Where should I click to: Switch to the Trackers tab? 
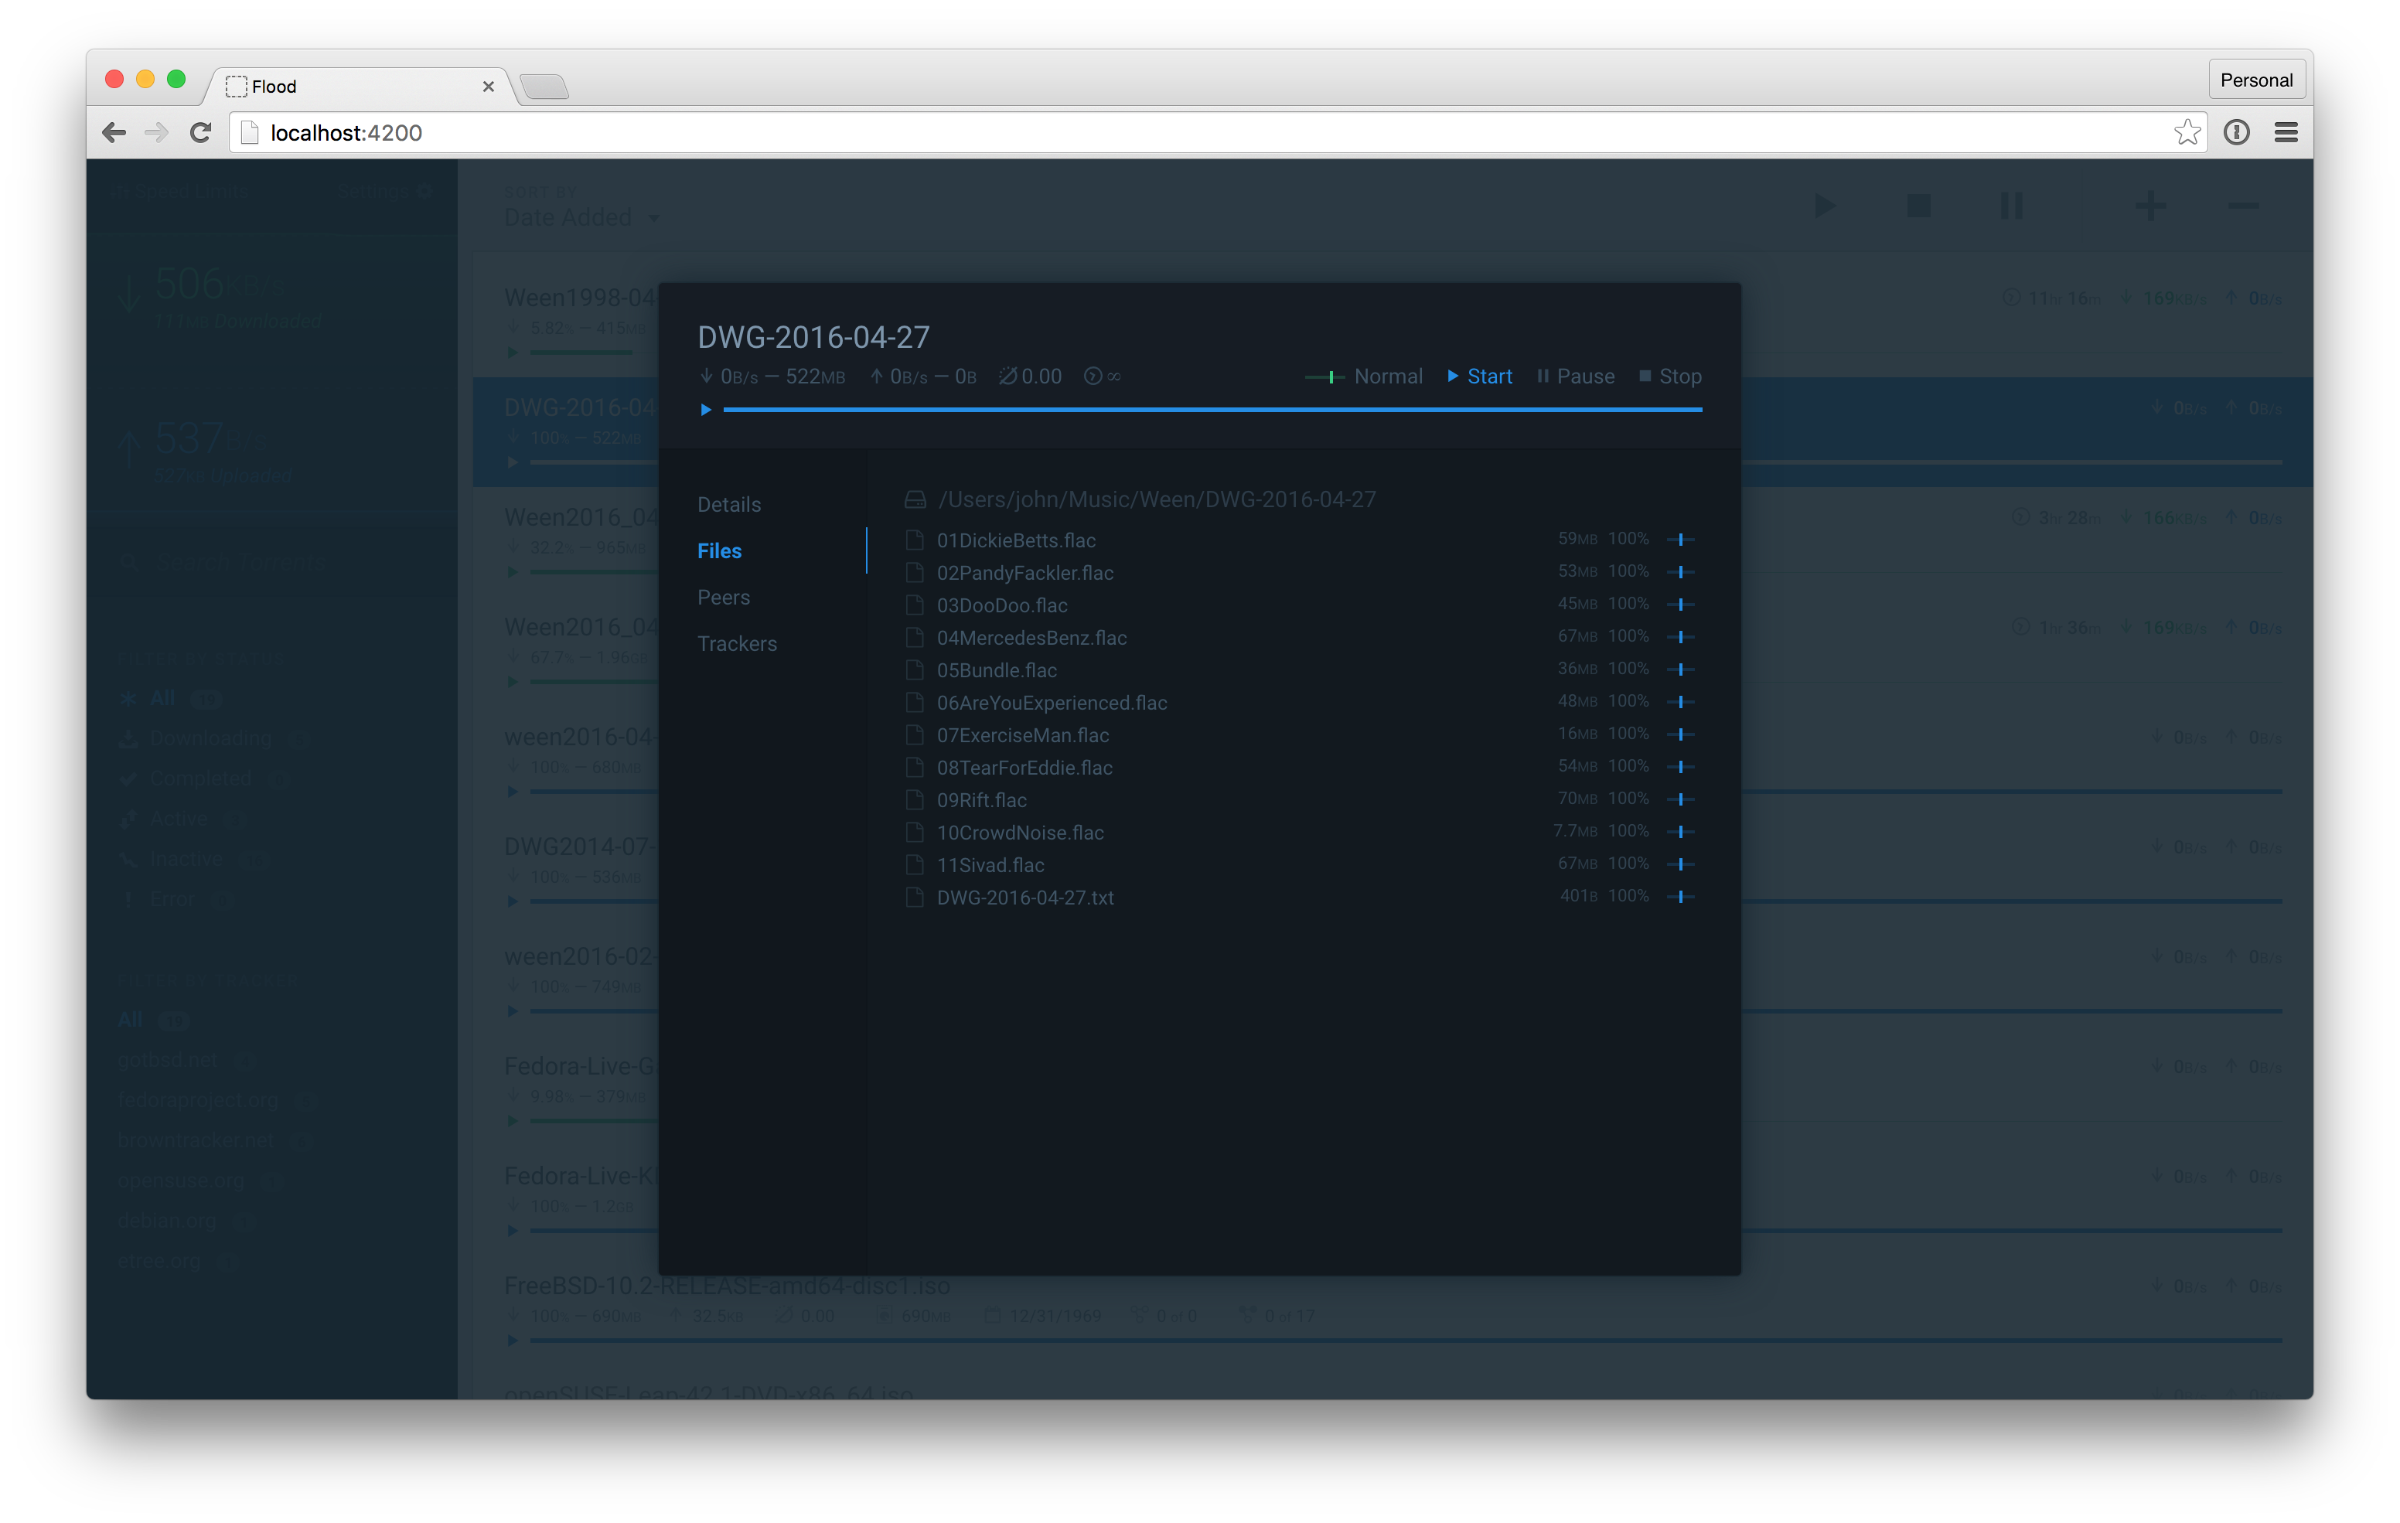point(737,644)
